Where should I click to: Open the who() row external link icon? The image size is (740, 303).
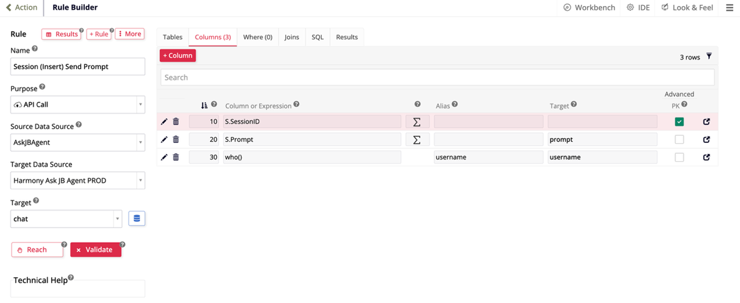(706, 157)
